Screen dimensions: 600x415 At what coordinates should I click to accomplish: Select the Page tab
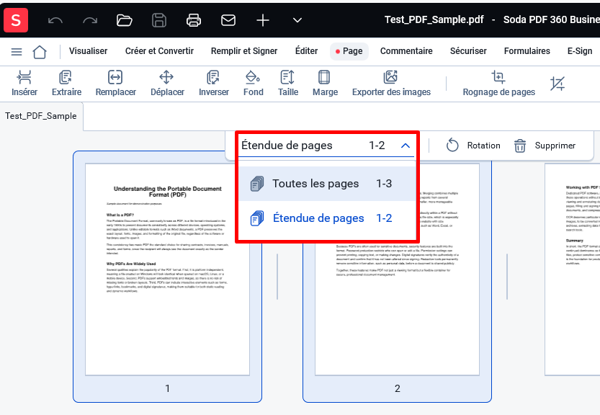(x=349, y=51)
